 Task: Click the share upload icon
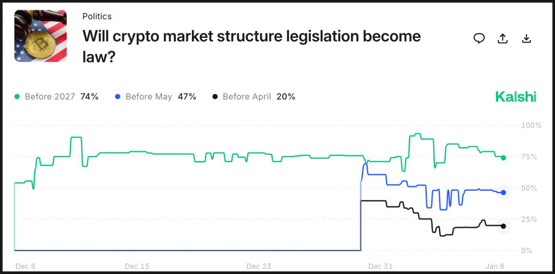503,38
